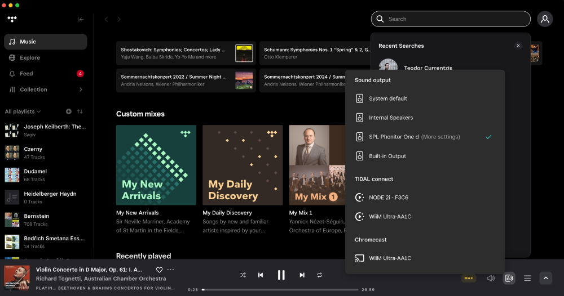
Task: Skip to the next track
Action: coord(302,275)
